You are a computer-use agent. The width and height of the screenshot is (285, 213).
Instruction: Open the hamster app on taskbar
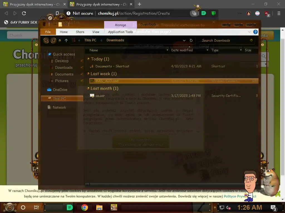click(114, 207)
